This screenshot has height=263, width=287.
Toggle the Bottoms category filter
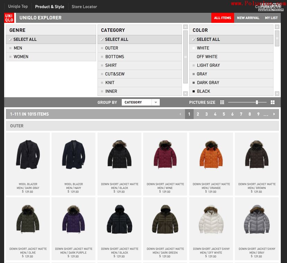click(140, 57)
